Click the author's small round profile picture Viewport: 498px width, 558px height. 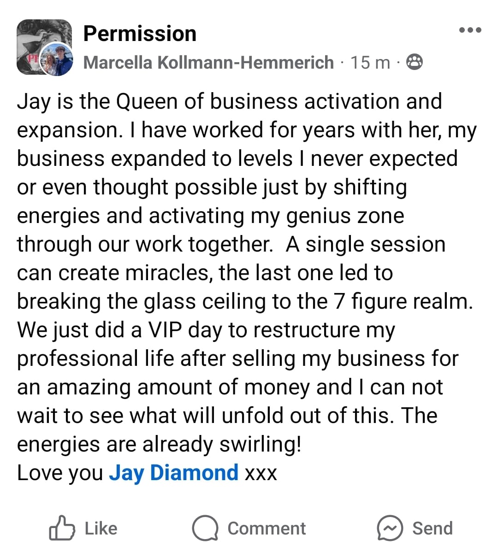57,60
